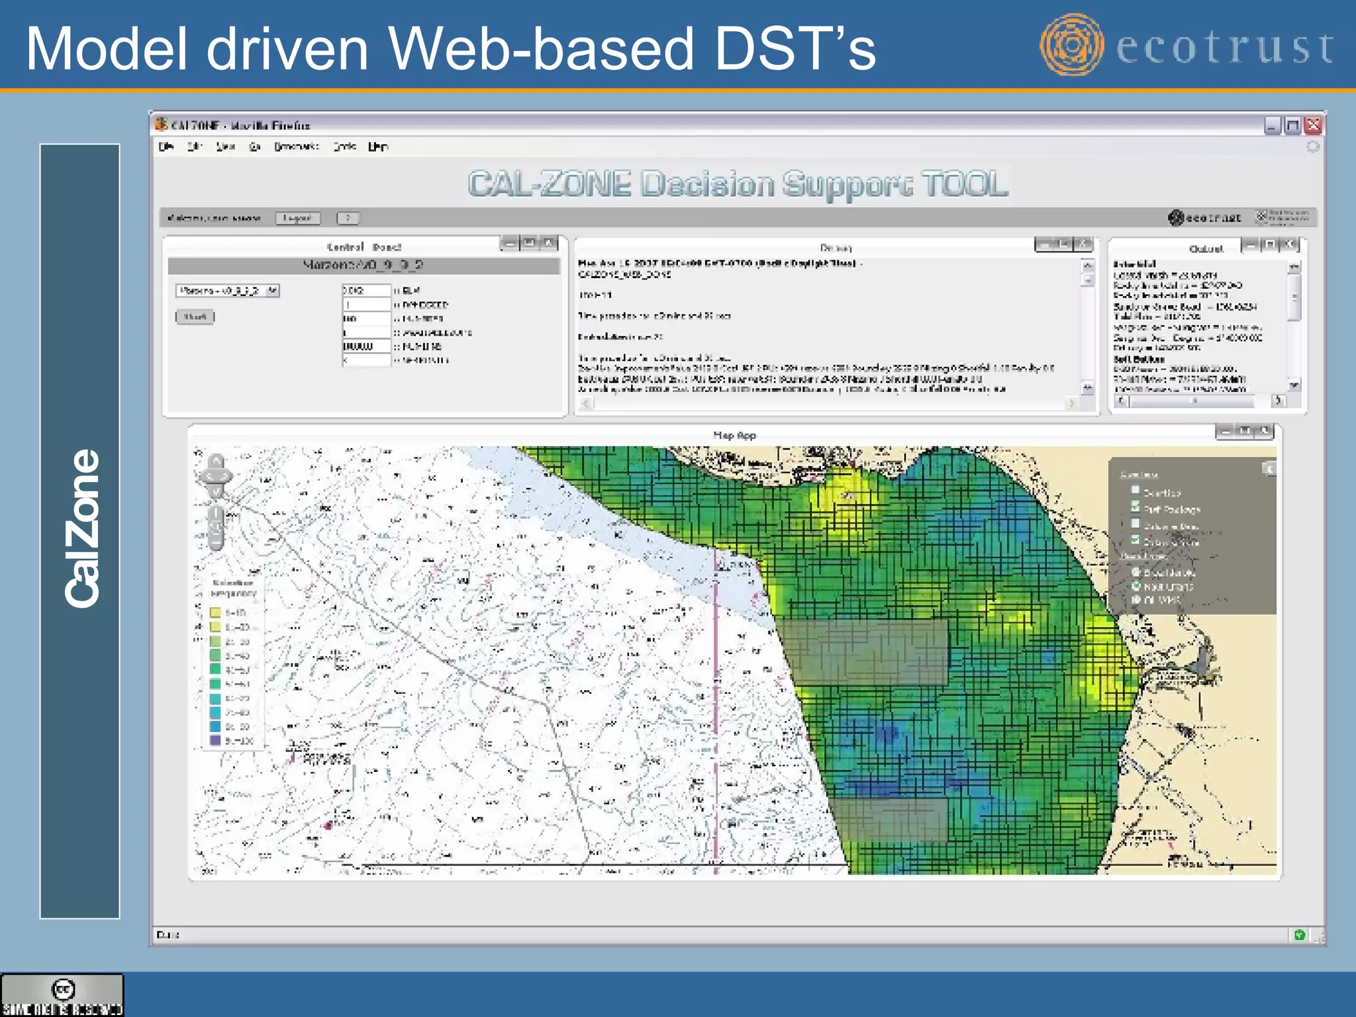1356x1017 pixels.
Task: Zoom out on the map with minus
Action: click(x=216, y=544)
